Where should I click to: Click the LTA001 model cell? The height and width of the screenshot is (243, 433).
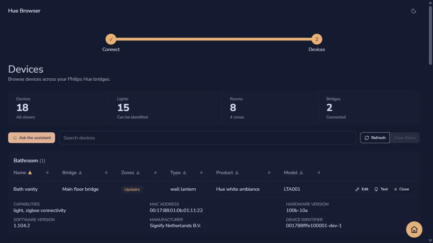pyautogui.click(x=292, y=189)
